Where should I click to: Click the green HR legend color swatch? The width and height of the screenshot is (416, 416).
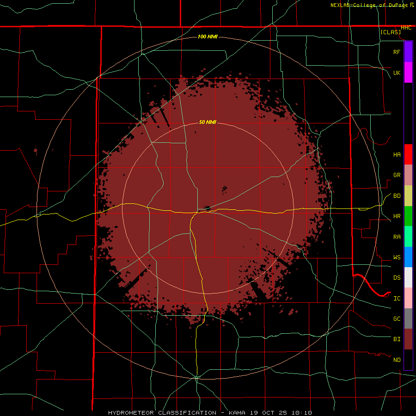click(x=408, y=216)
